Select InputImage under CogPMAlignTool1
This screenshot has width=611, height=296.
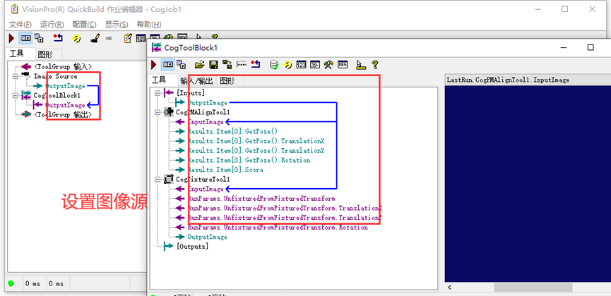click(x=206, y=122)
